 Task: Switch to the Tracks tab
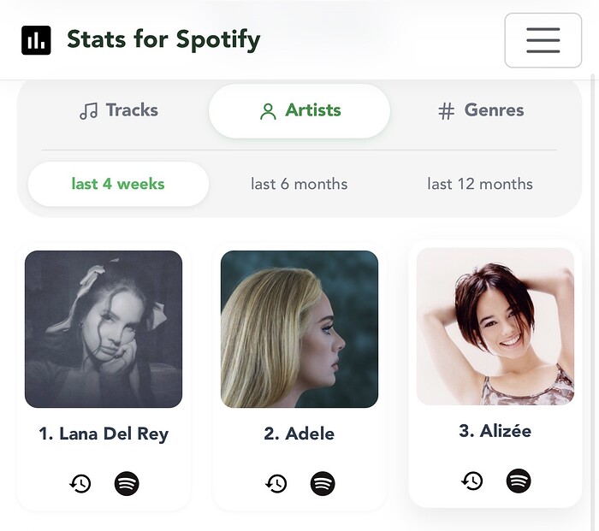tap(119, 110)
